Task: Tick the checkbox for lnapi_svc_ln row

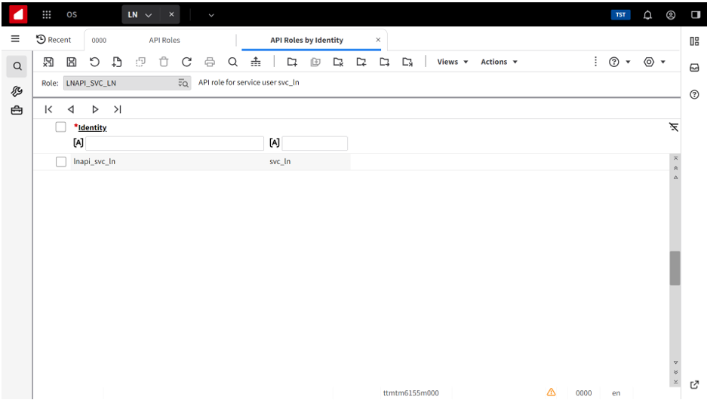Action: 61,161
